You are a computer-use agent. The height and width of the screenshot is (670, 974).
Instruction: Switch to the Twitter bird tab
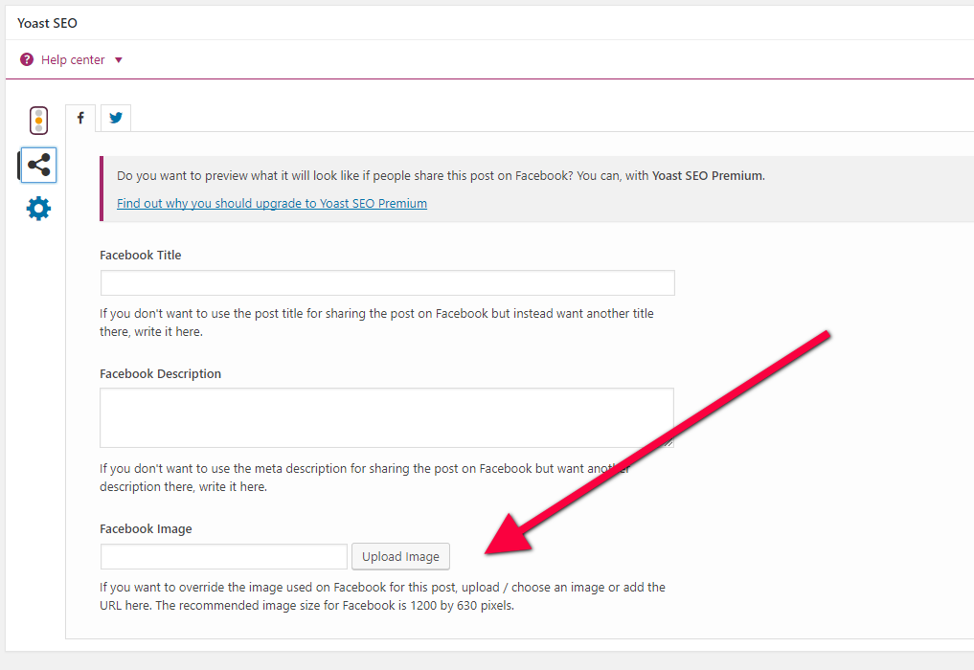116,118
